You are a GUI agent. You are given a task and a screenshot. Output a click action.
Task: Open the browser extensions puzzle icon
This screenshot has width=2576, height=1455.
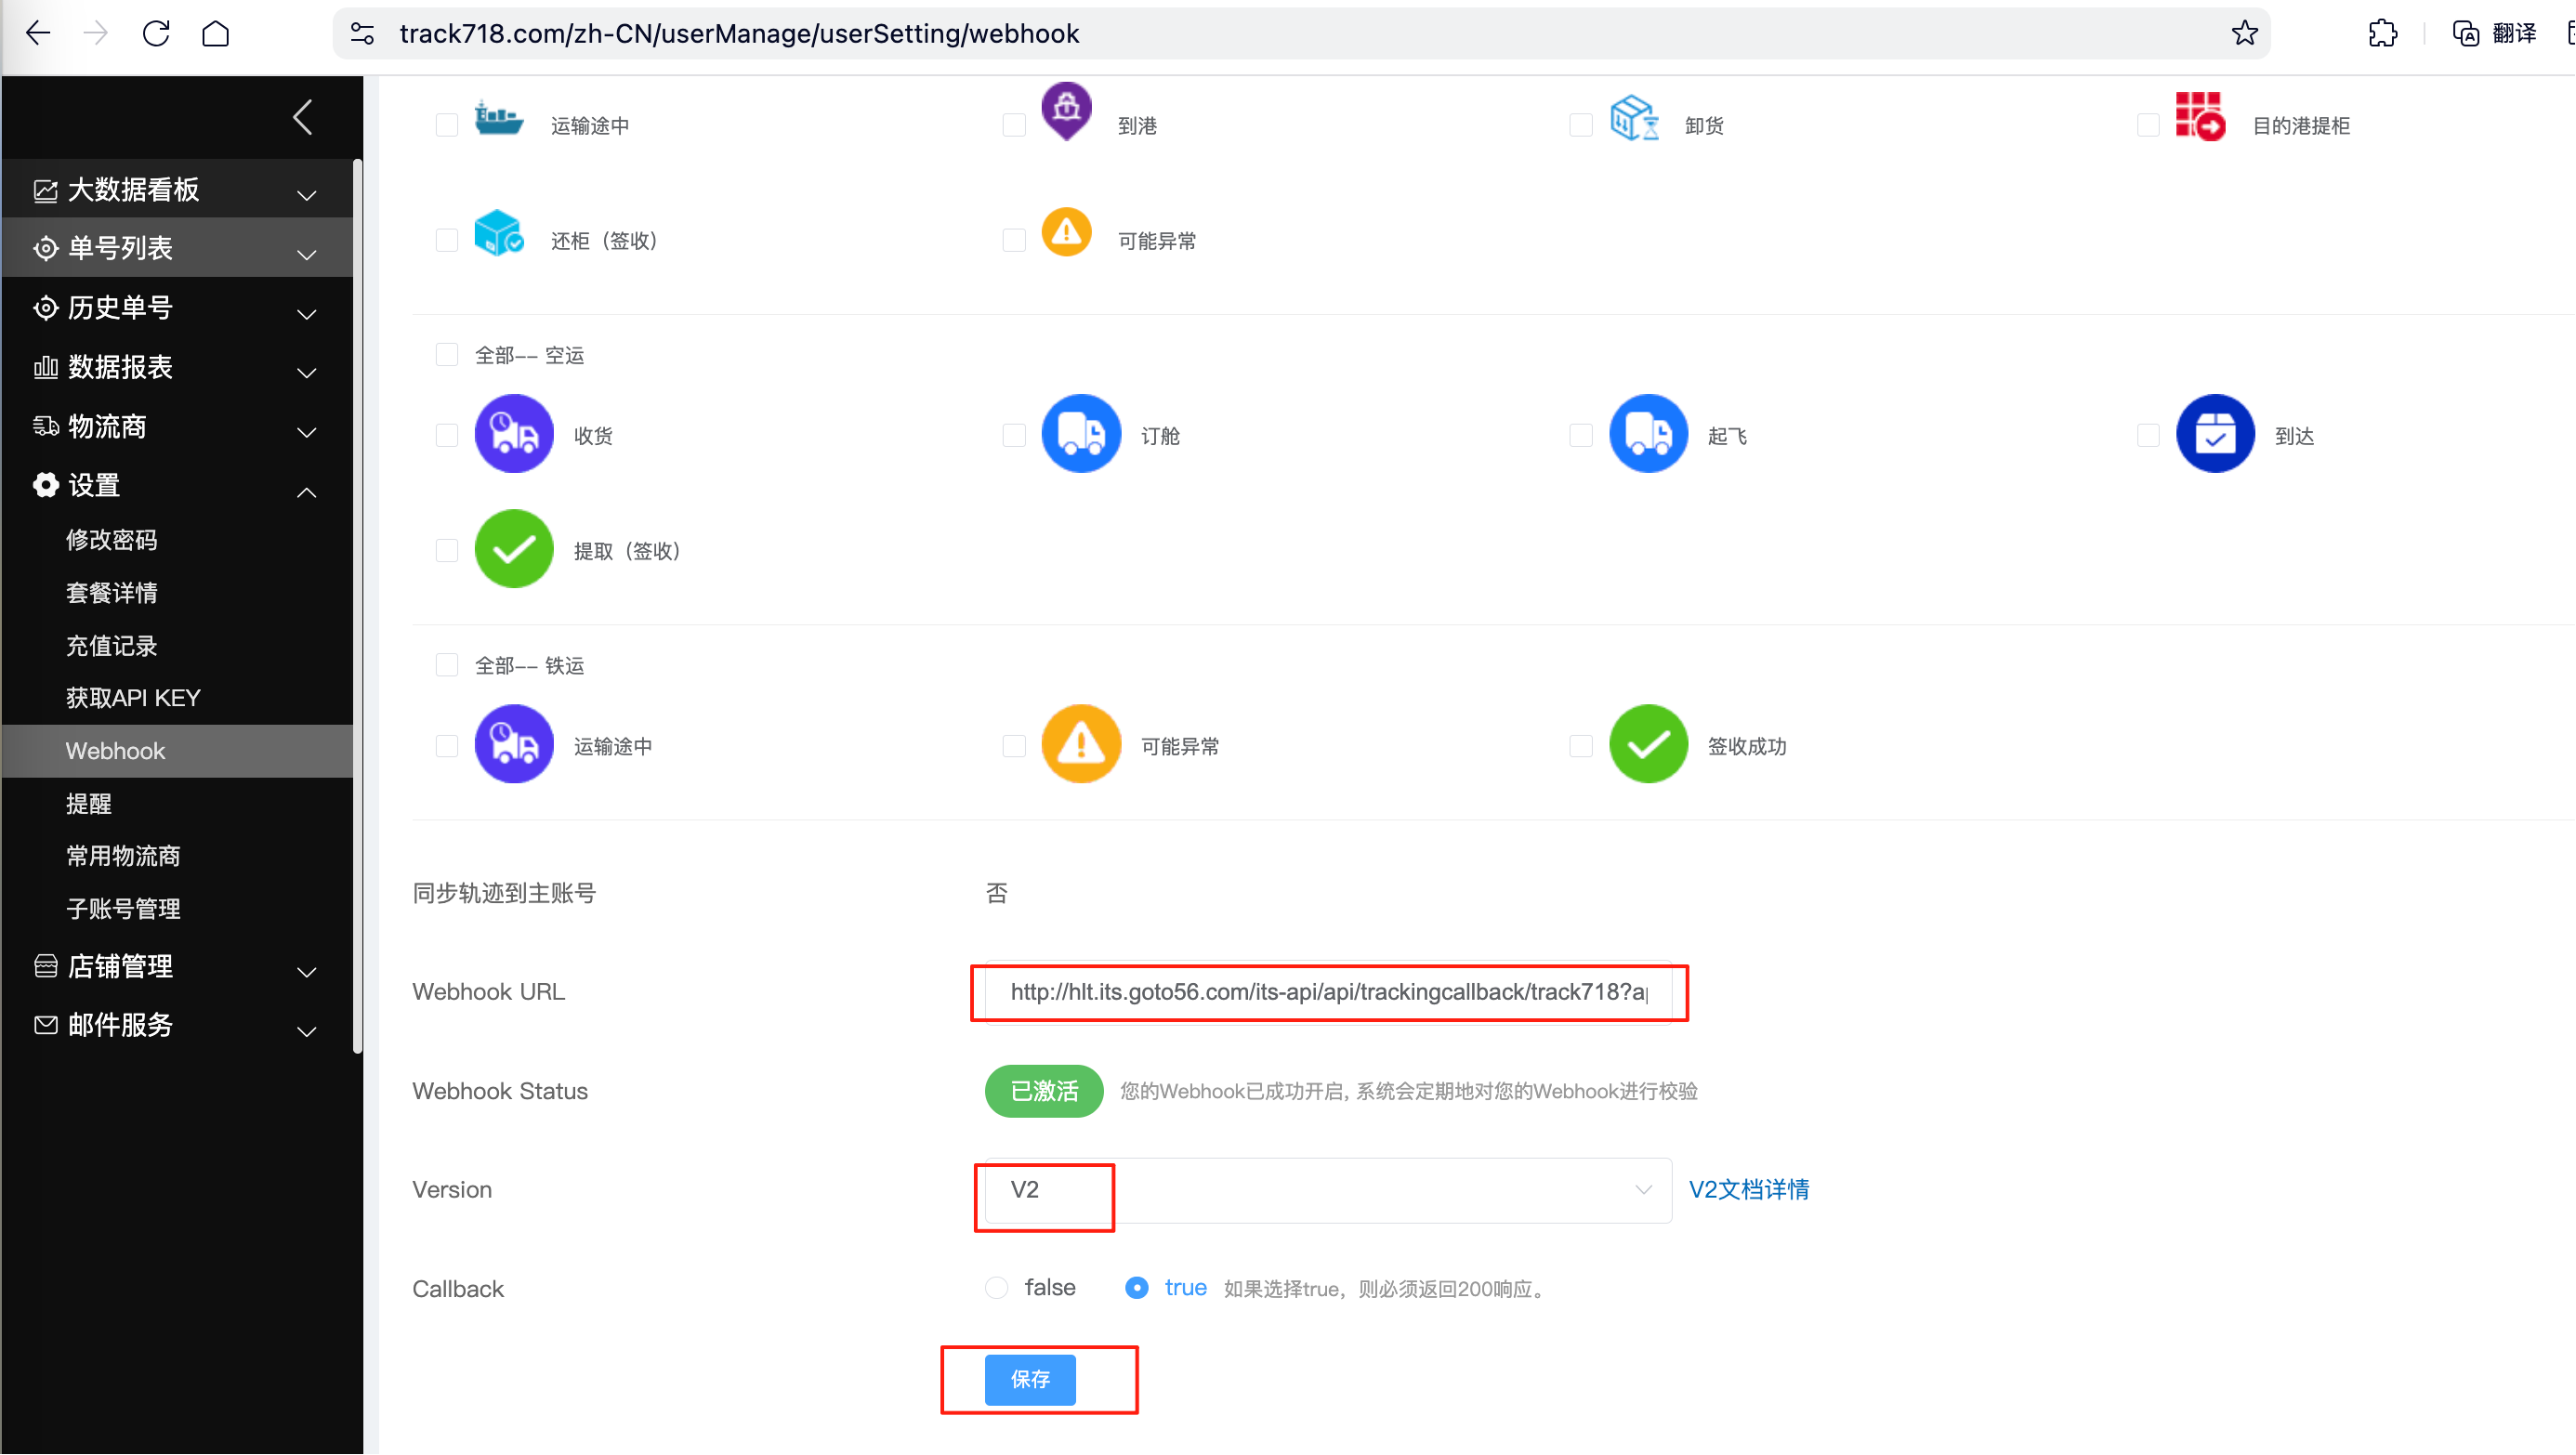point(2383,33)
